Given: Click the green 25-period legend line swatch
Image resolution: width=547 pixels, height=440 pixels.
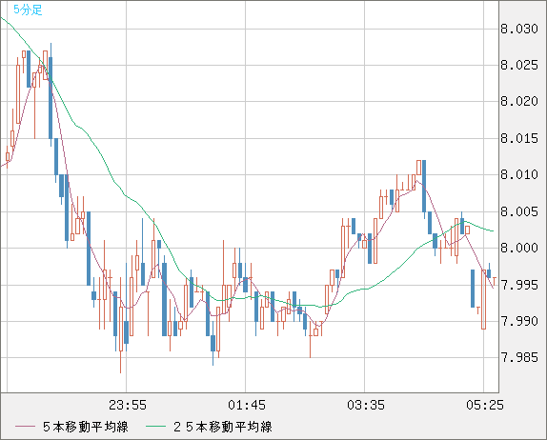Looking at the screenshot, I should (155, 427).
